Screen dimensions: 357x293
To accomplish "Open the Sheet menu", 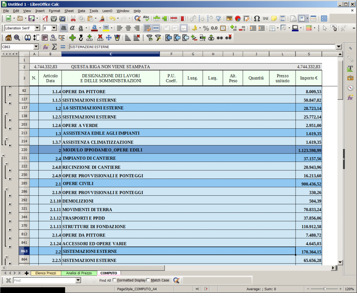I will tap(69, 11).
